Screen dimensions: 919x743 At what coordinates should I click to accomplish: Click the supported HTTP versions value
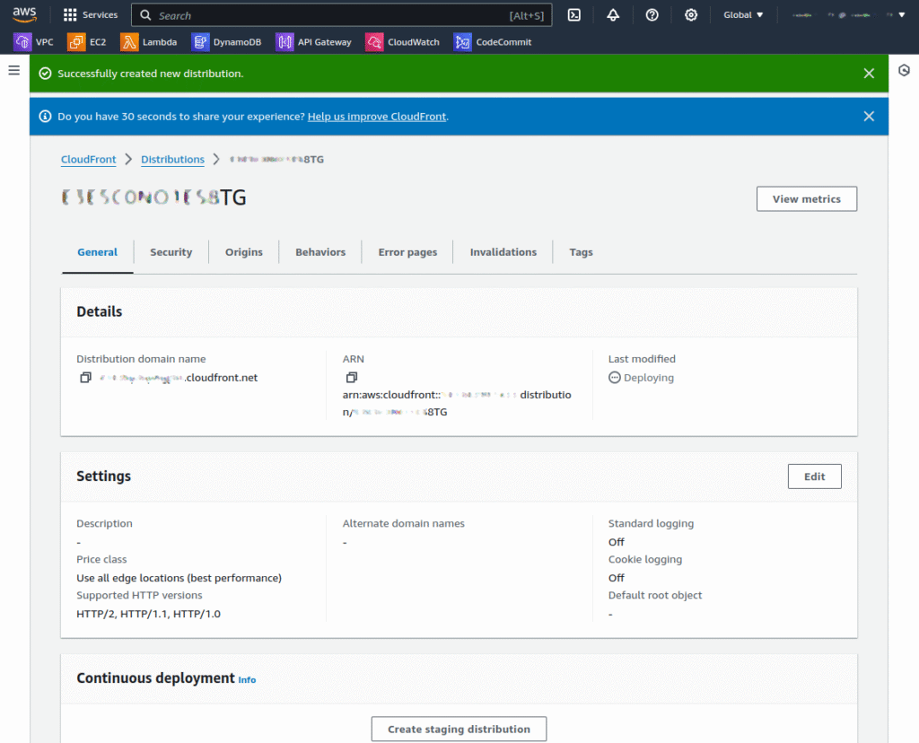pyautogui.click(x=148, y=614)
